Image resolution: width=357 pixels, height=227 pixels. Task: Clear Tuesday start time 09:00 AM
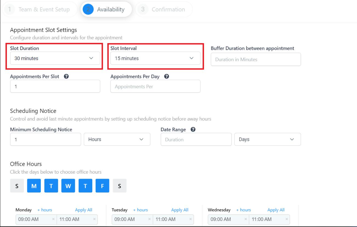tap(149, 219)
